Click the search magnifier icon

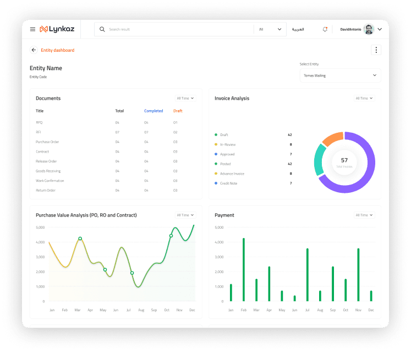coord(102,29)
